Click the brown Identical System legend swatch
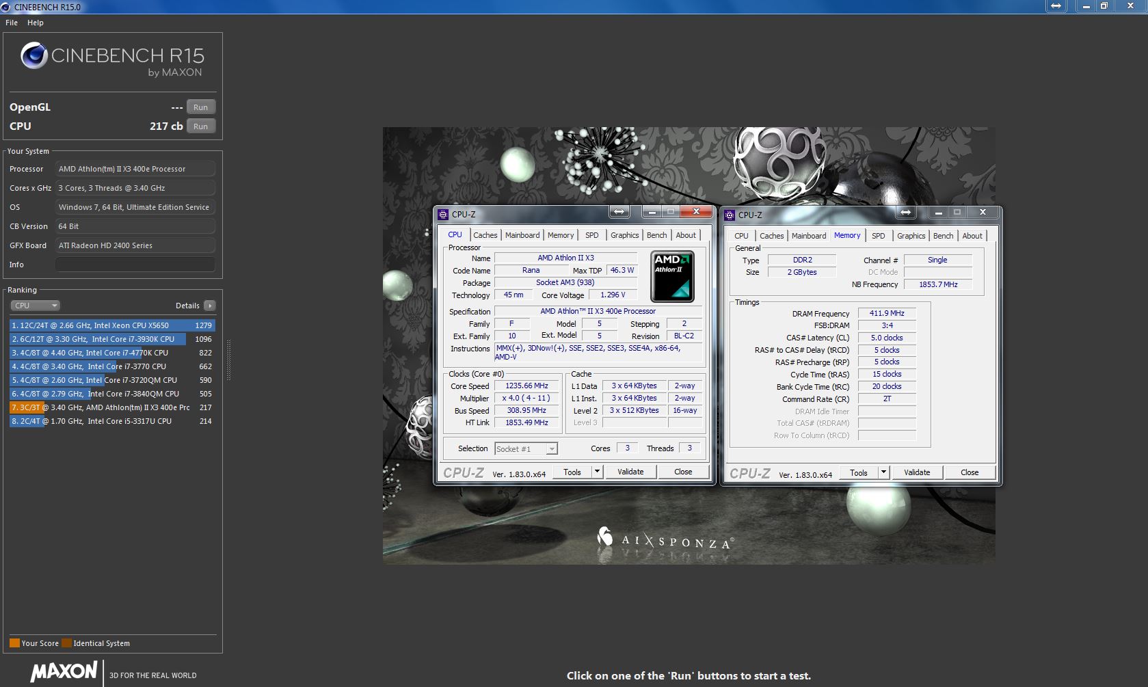The width and height of the screenshot is (1148, 687). (x=66, y=643)
